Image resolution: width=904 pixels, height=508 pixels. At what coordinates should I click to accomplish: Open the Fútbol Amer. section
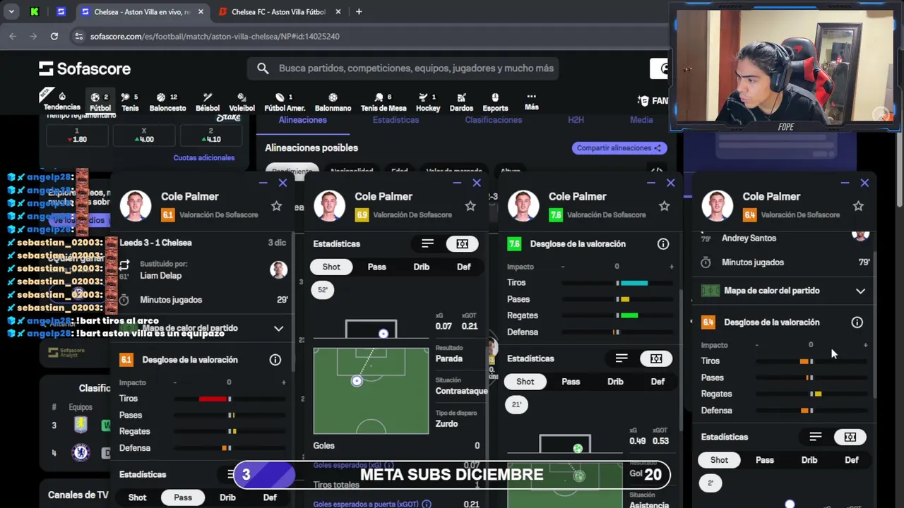(285, 102)
